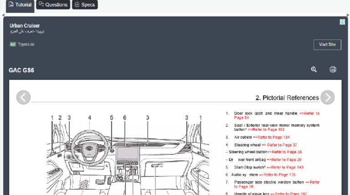Image resolution: width=350 pixels, height=195 pixels.
Task: Go to next manual page arrow
Action: coord(328,97)
